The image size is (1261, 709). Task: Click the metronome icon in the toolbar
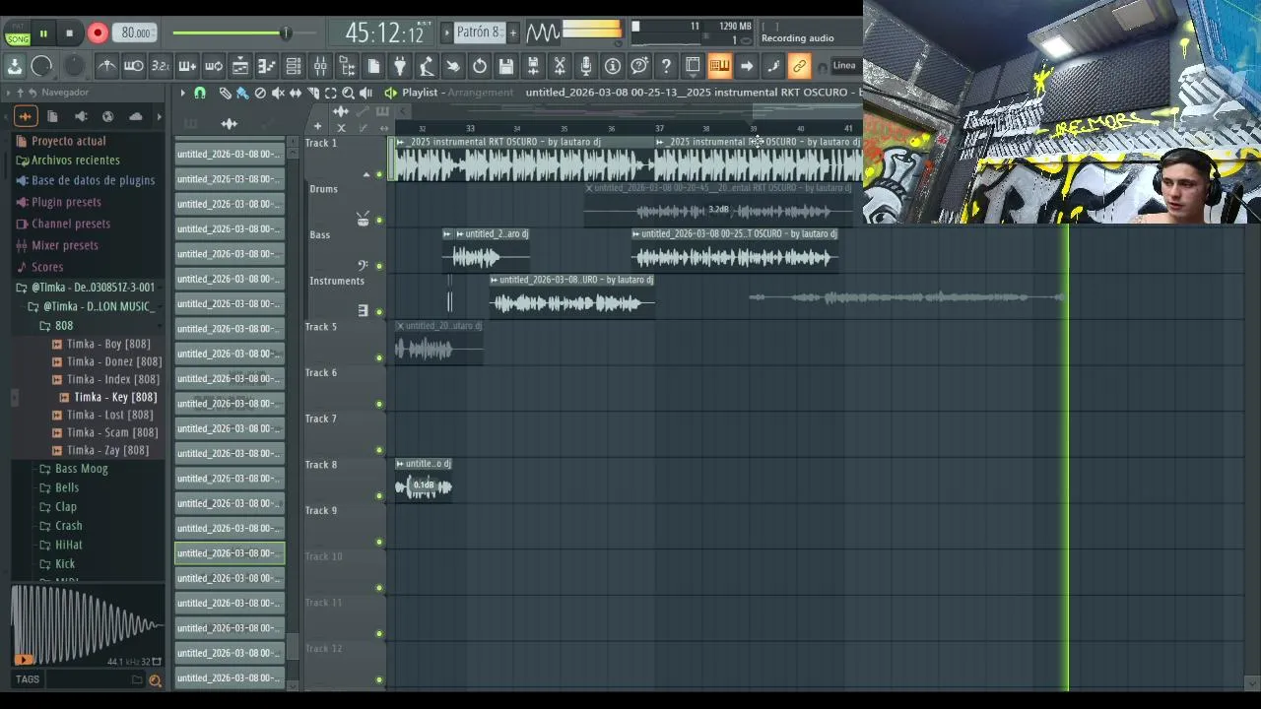point(107,66)
